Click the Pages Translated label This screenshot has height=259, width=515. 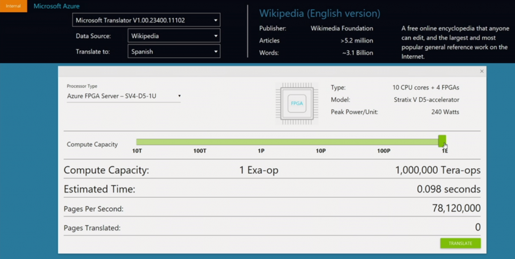click(x=92, y=228)
